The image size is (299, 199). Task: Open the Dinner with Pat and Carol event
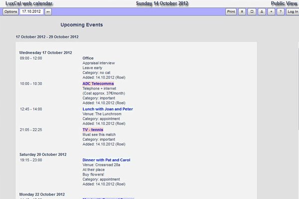(106, 160)
